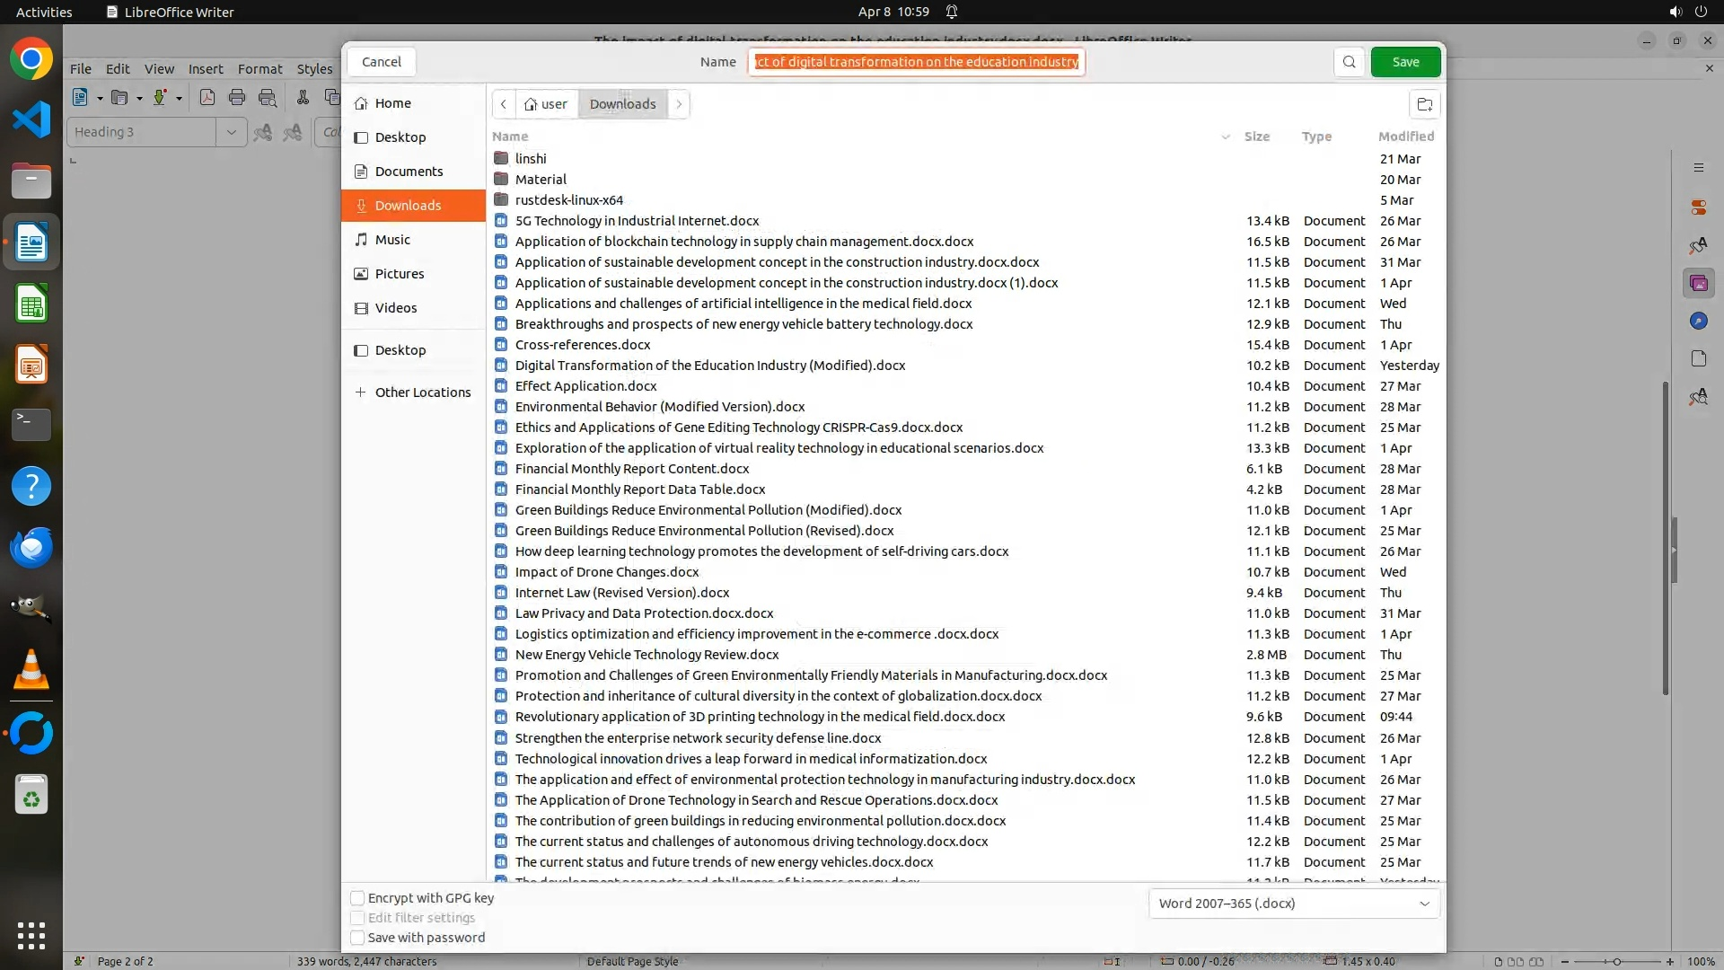Open the Format menu

coord(259,69)
